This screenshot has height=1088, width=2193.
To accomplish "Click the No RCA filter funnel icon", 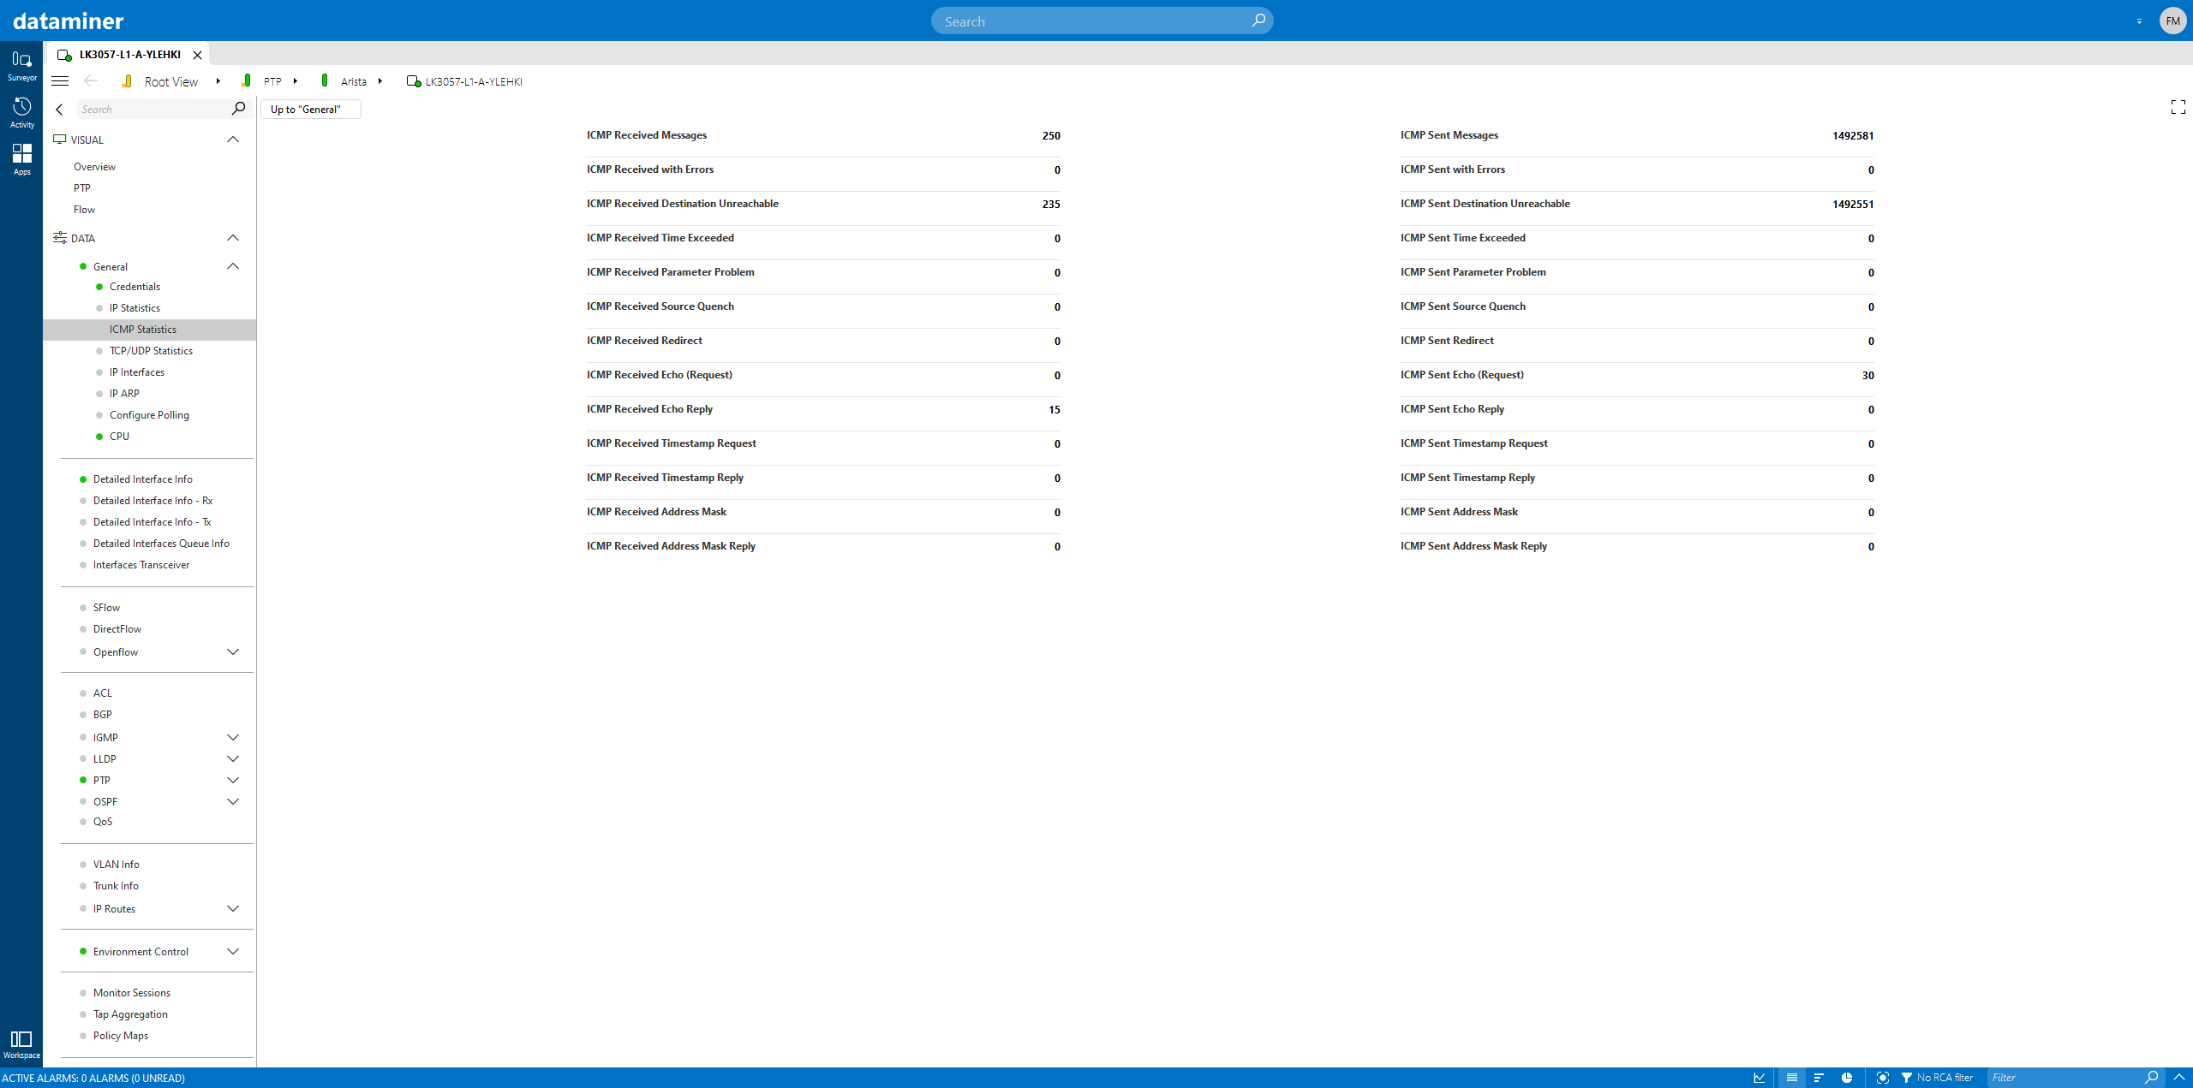I will 1907,1078.
